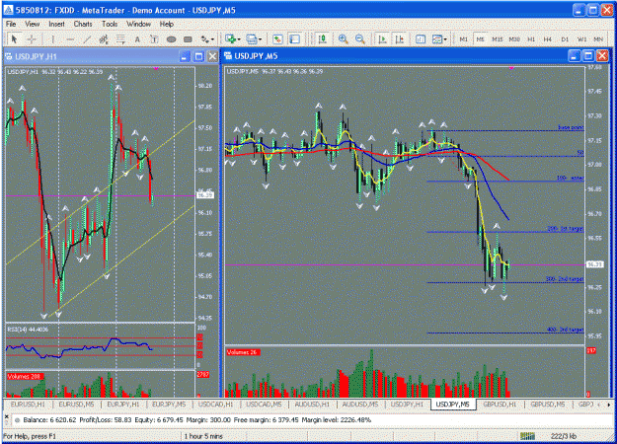
Task: Toggle chart auto scroll
Action: click(x=382, y=38)
